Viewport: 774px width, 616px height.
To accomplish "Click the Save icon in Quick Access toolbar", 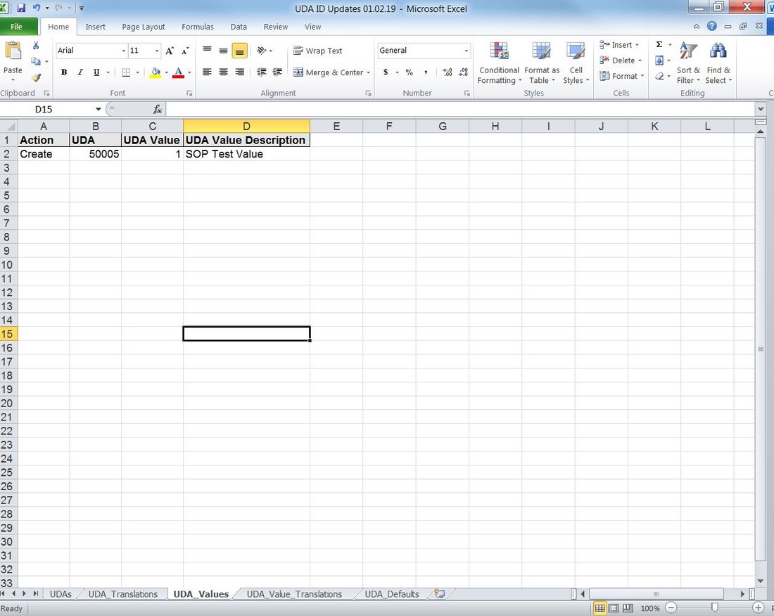I will point(21,8).
